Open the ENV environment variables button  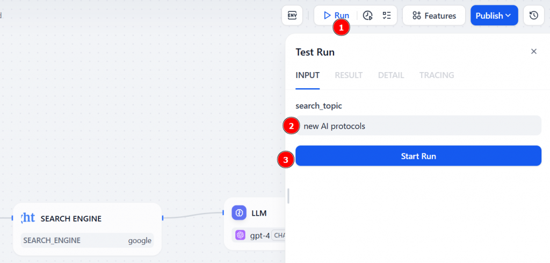(x=292, y=16)
